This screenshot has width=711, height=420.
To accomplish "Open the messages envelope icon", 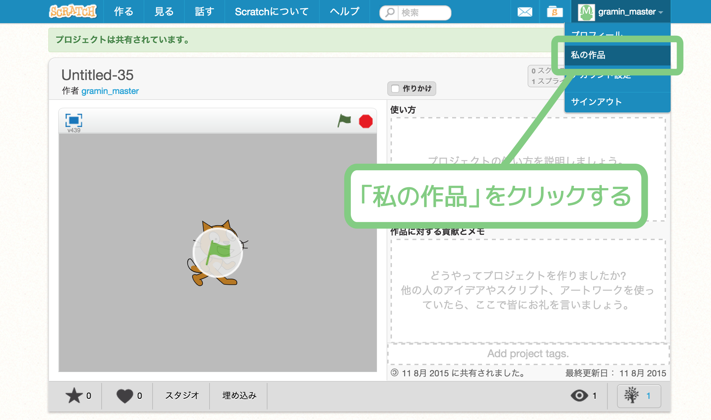I will 525,12.
